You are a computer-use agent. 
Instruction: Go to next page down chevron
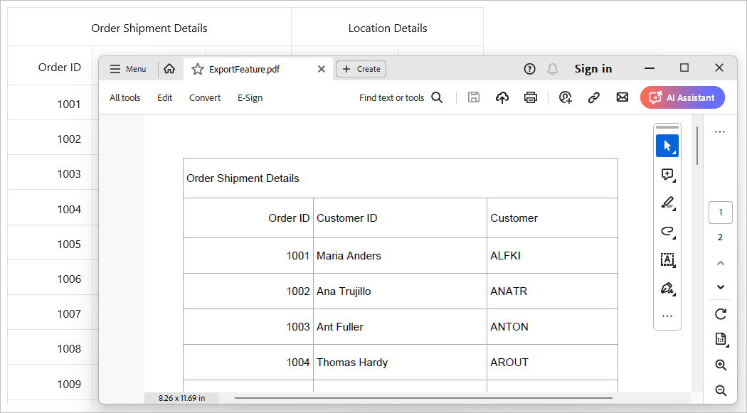(x=720, y=287)
